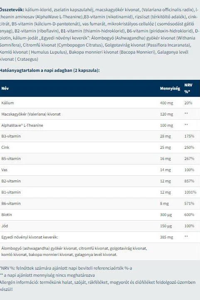
Task: Click the Mennyiség column header
Action: (x=170, y=89)
